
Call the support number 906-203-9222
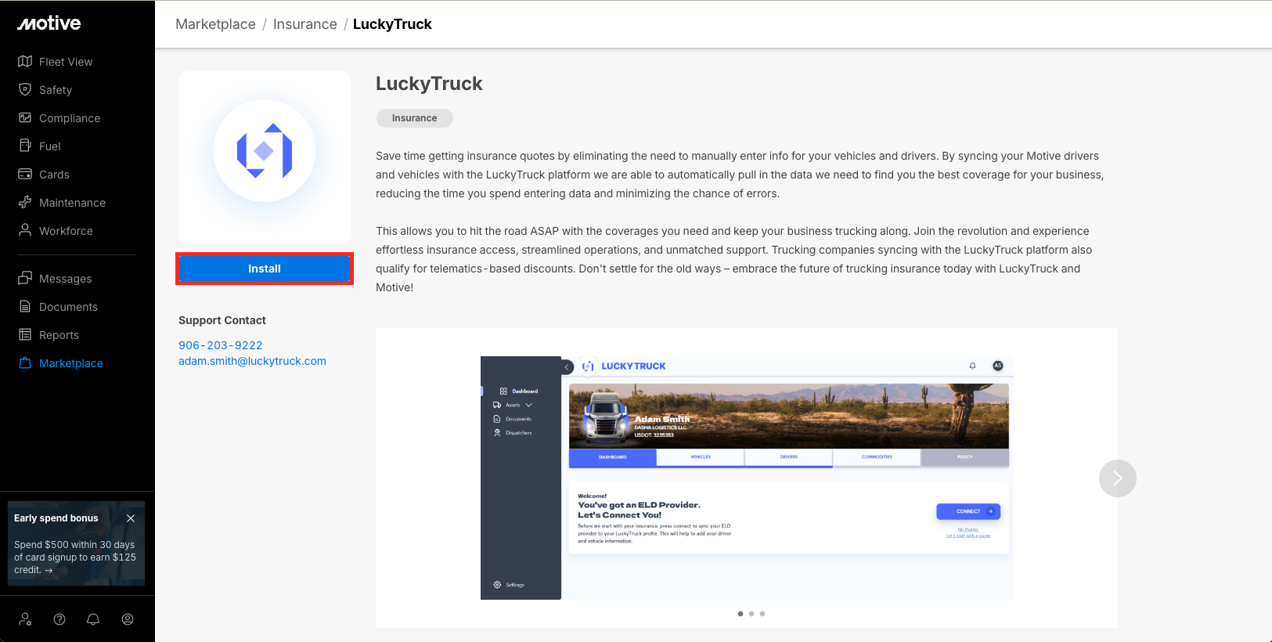(221, 345)
